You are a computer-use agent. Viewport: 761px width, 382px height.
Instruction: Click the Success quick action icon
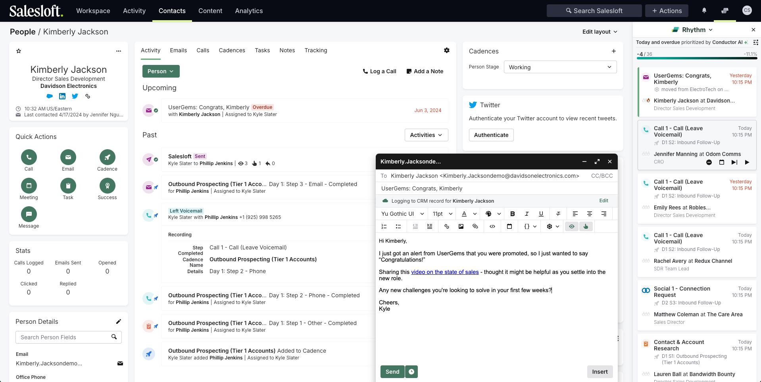pyautogui.click(x=107, y=186)
